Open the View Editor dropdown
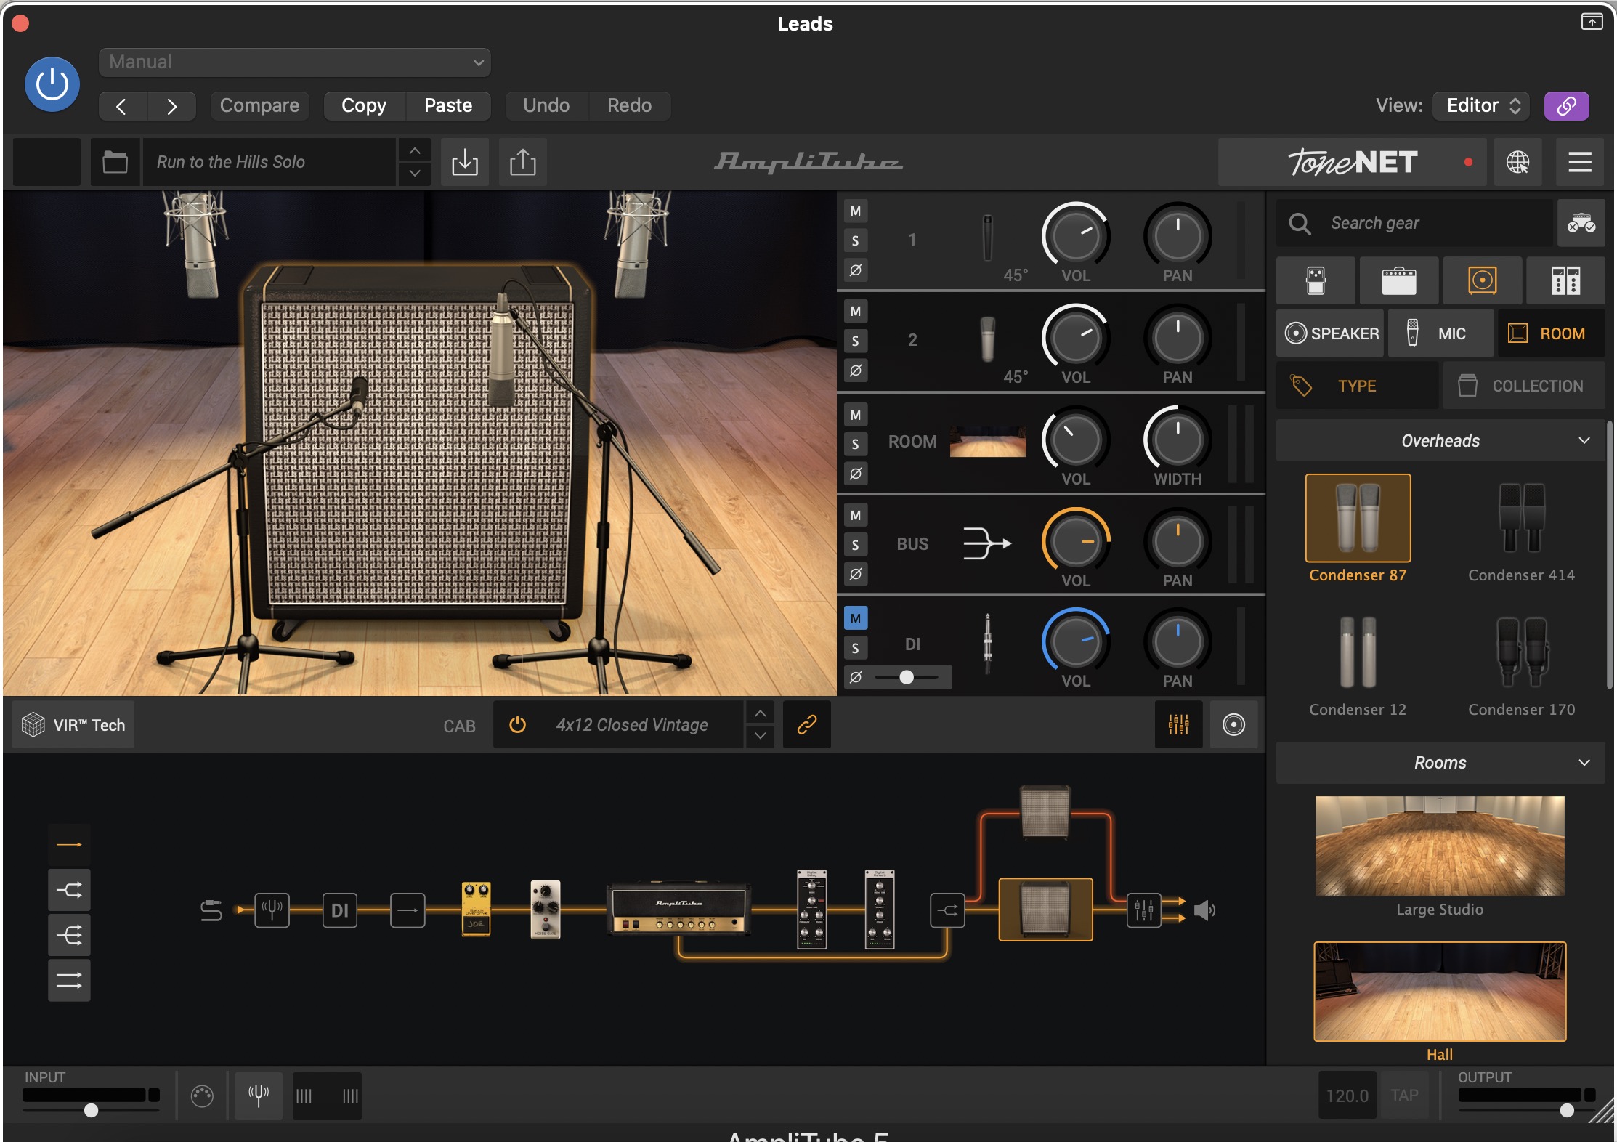Image resolution: width=1617 pixels, height=1142 pixels. coord(1482,105)
